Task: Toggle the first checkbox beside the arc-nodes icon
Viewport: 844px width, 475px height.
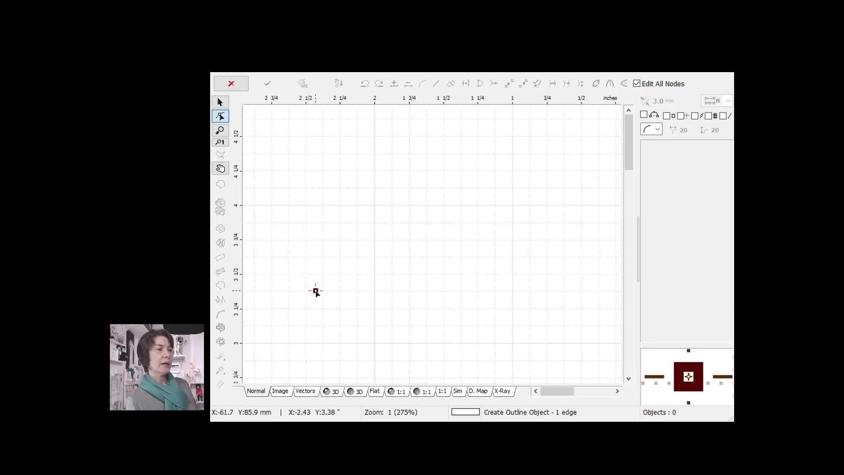Action: [644, 115]
